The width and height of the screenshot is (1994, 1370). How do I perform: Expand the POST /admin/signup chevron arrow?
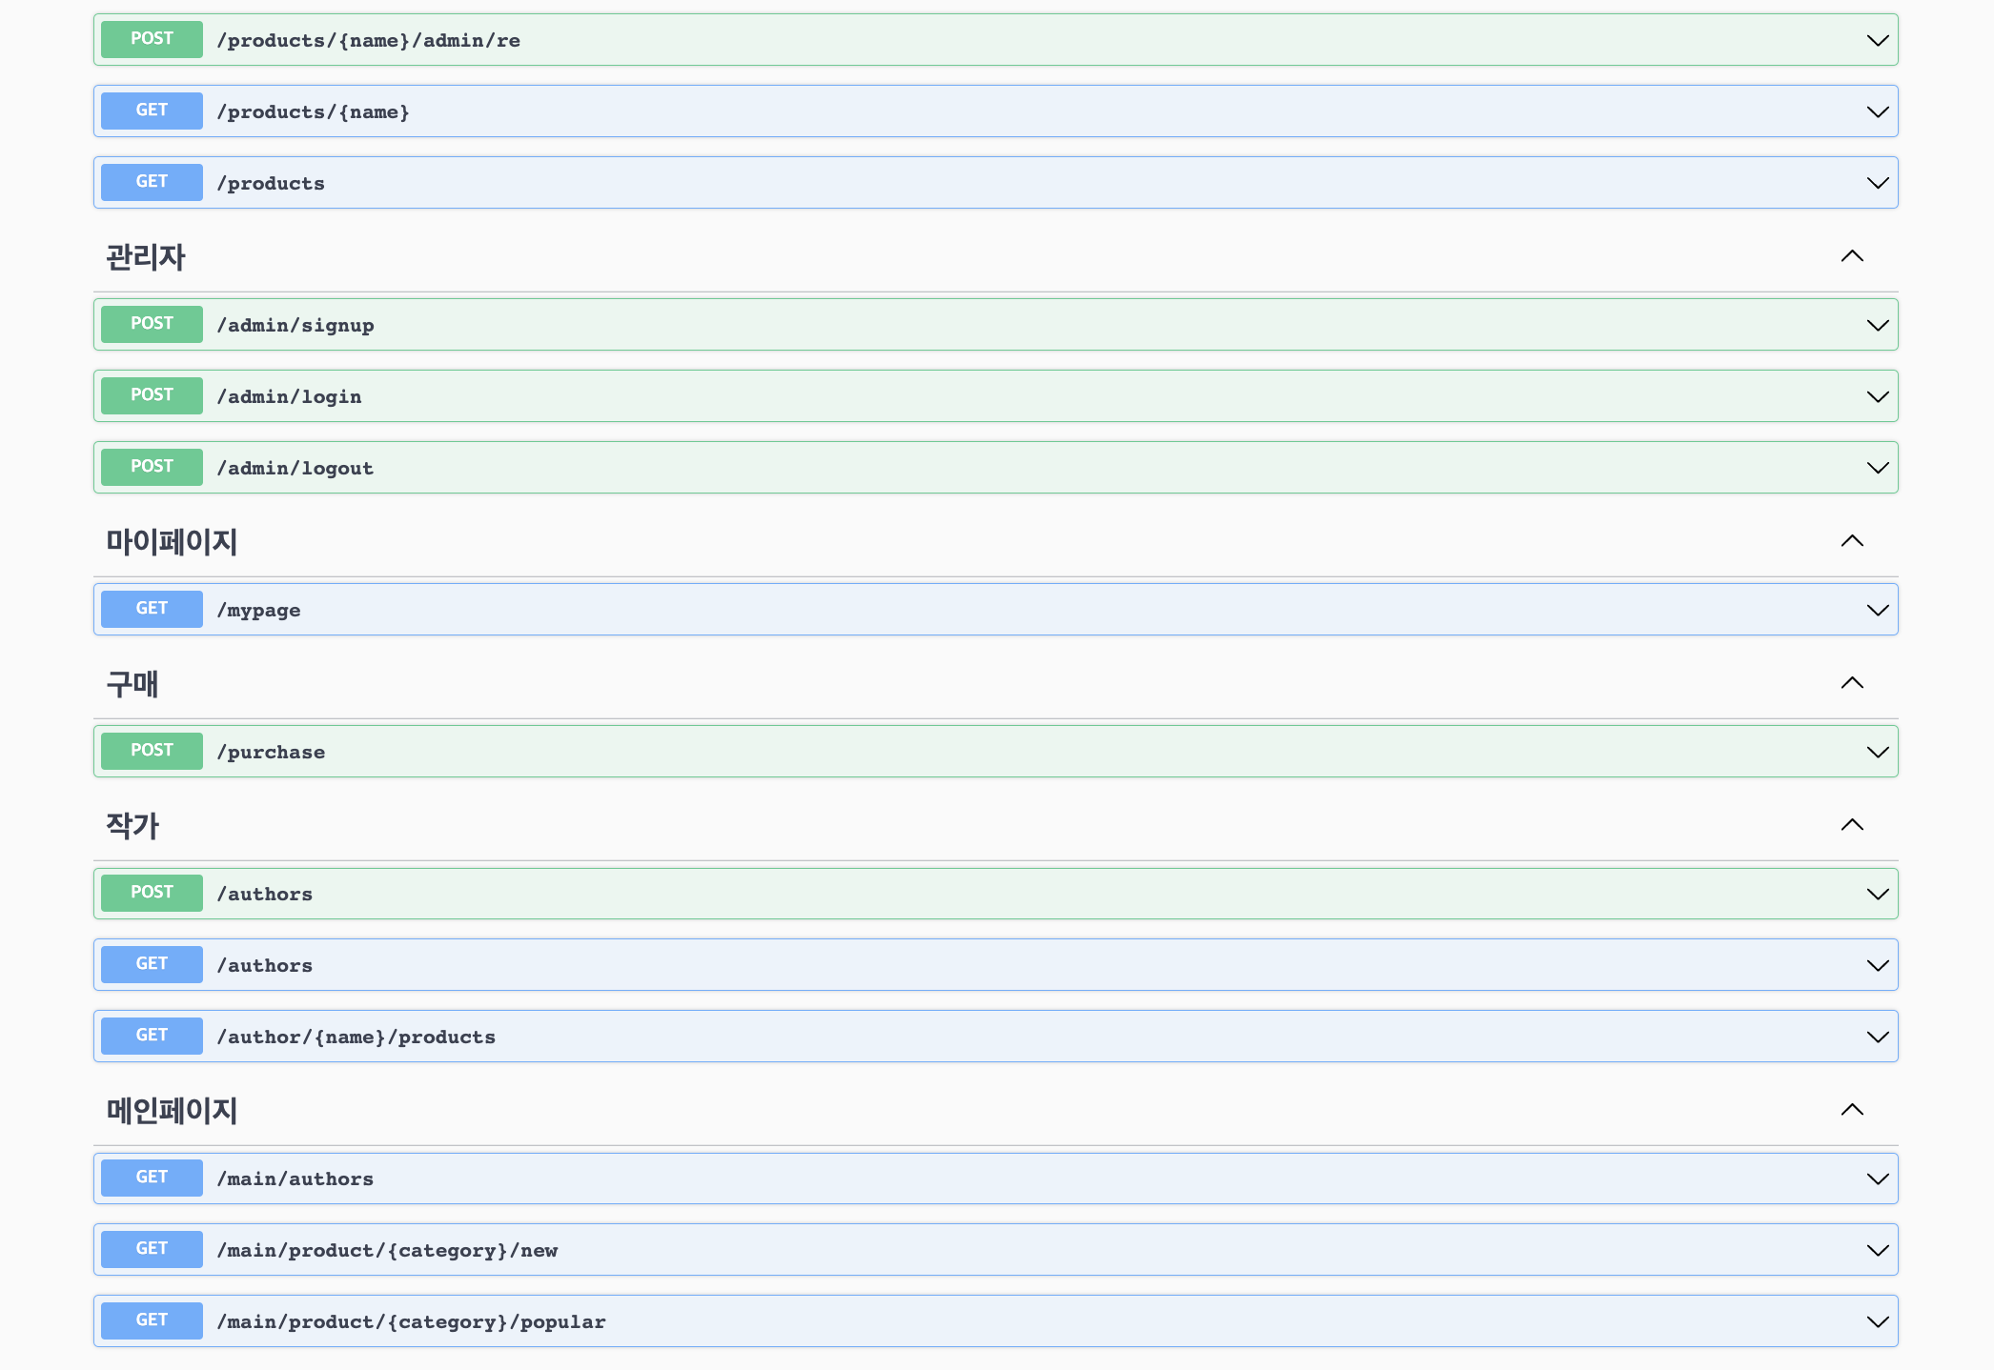(x=1877, y=325)
